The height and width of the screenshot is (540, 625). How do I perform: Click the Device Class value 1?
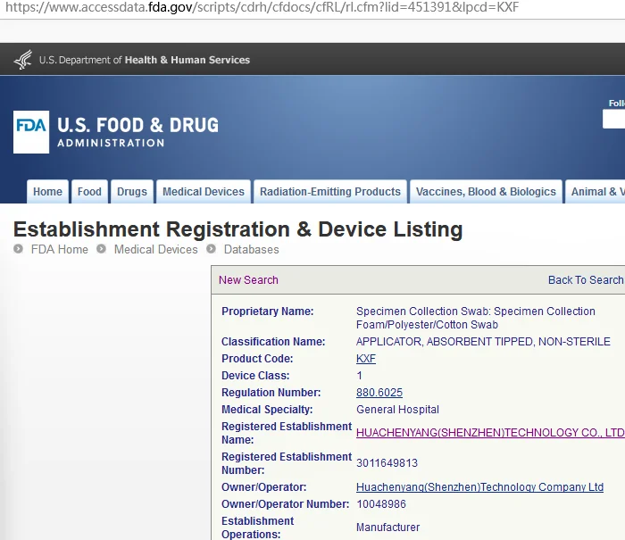coord(359,376)
